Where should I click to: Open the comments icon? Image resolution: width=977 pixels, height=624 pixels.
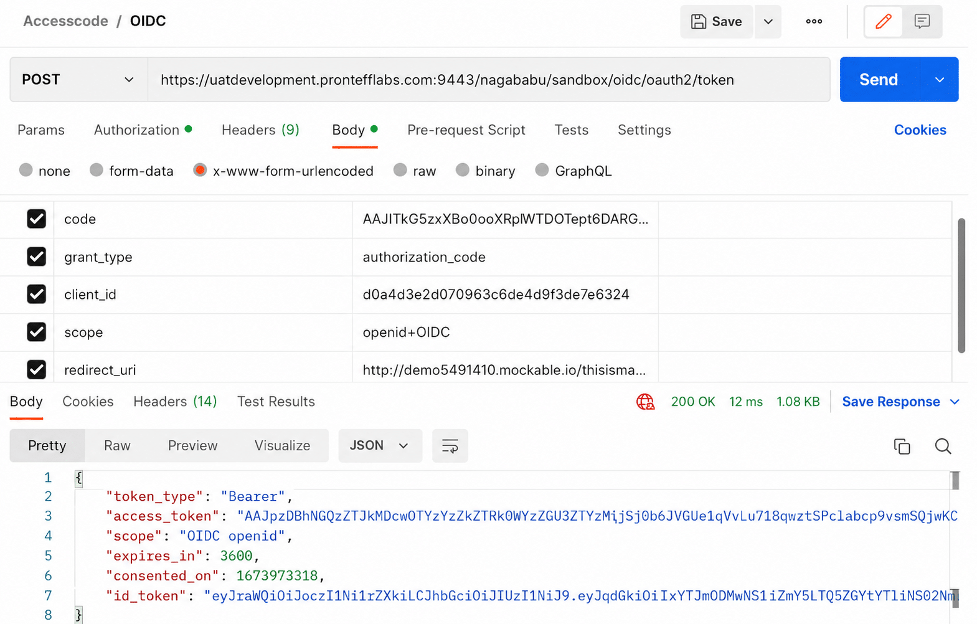tap(922, 22)
